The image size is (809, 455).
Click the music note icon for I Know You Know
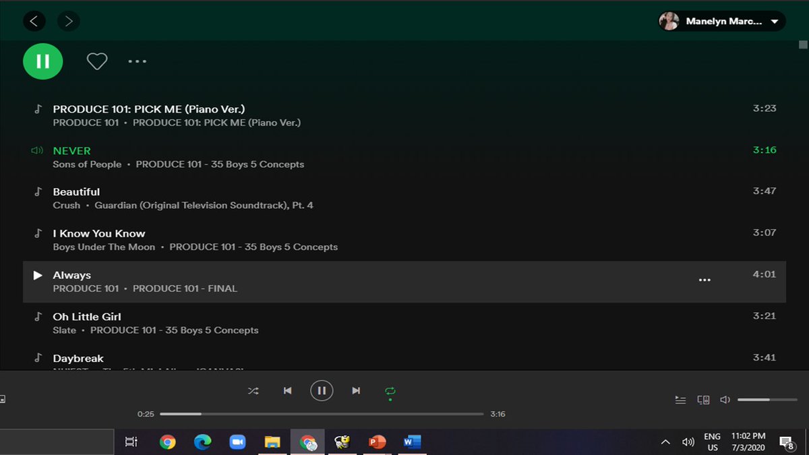(x=38, y=233)
